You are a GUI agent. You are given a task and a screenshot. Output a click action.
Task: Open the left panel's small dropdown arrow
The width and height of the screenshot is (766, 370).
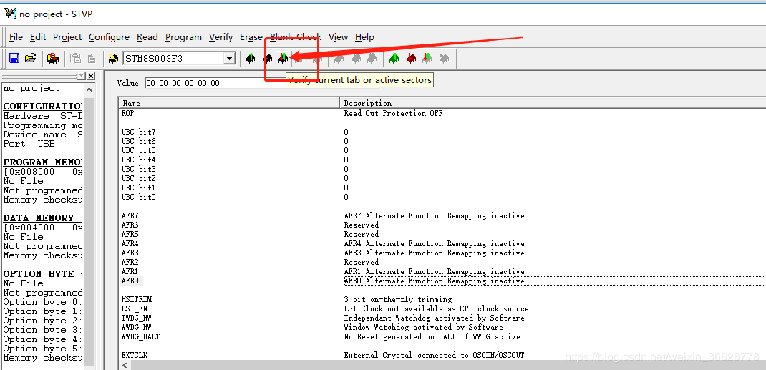click(x=82, y=76)
